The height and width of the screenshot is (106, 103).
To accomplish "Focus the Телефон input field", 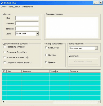I will coord(27,29).
